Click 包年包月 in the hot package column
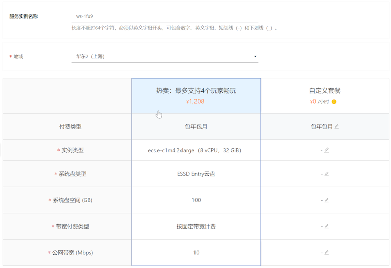The height and width of the screenshot is (268, 391). pyautogui.click(x=196, y=127)
